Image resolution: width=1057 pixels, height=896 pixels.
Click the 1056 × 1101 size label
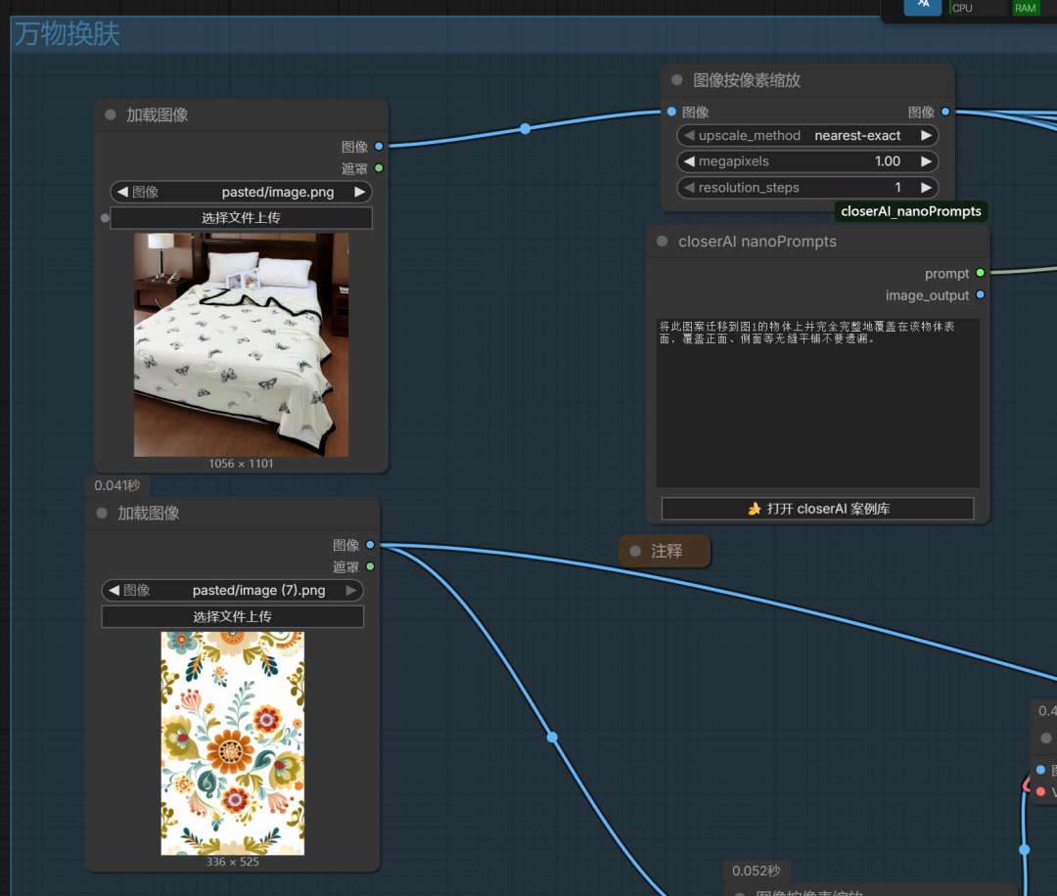(241, 464)
